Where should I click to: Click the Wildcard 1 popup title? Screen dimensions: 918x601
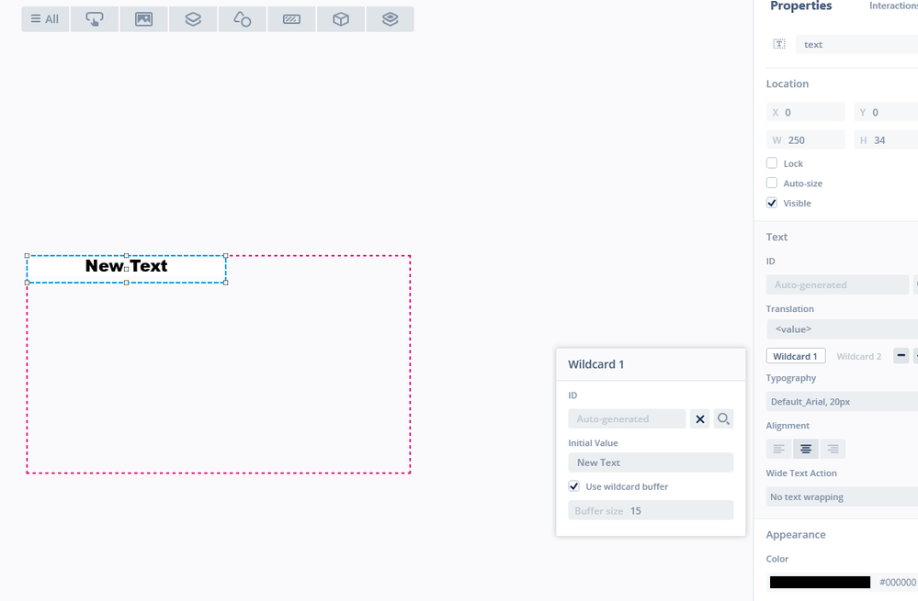(596, 364)
